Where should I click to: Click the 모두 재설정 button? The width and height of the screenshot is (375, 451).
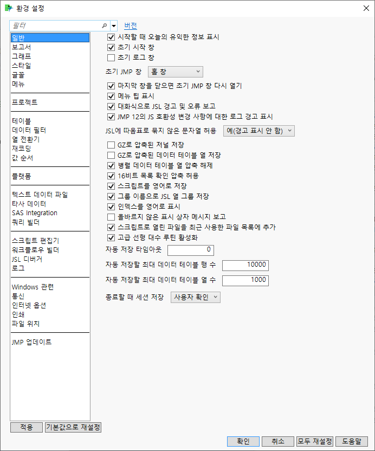tap(315, 441)
